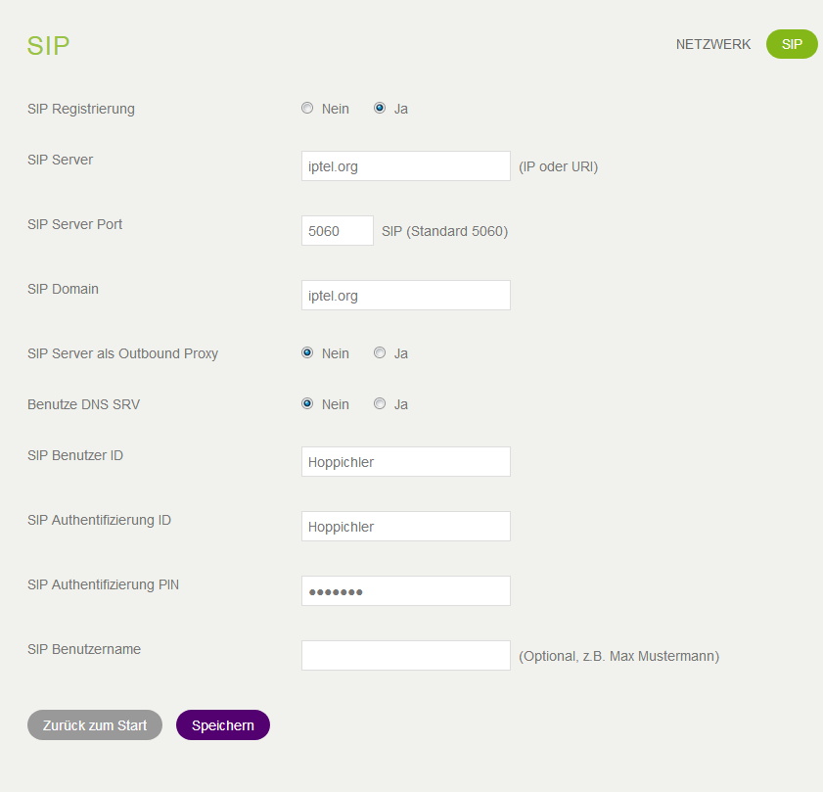823x792 pixels.
Task: Edit the SIP Domain field
Action: pyautogui.click(x=406, y=296)
